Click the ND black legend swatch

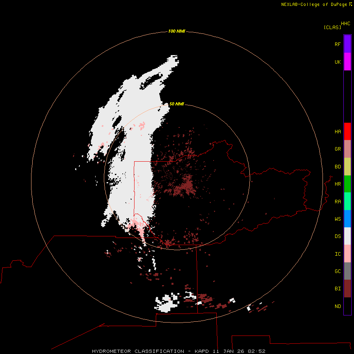tap(347, 306)
